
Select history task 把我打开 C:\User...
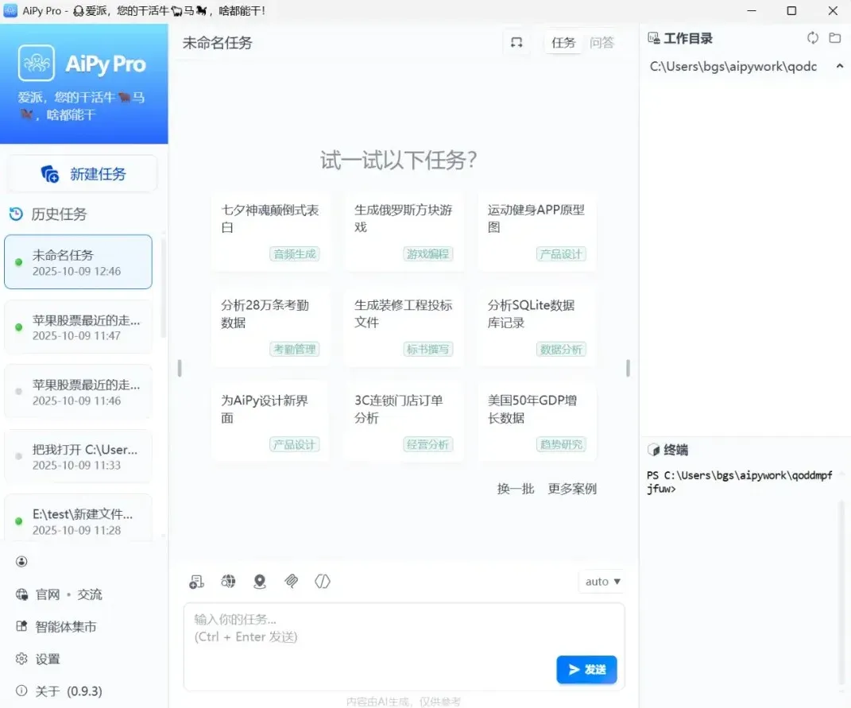coord(78,456)
